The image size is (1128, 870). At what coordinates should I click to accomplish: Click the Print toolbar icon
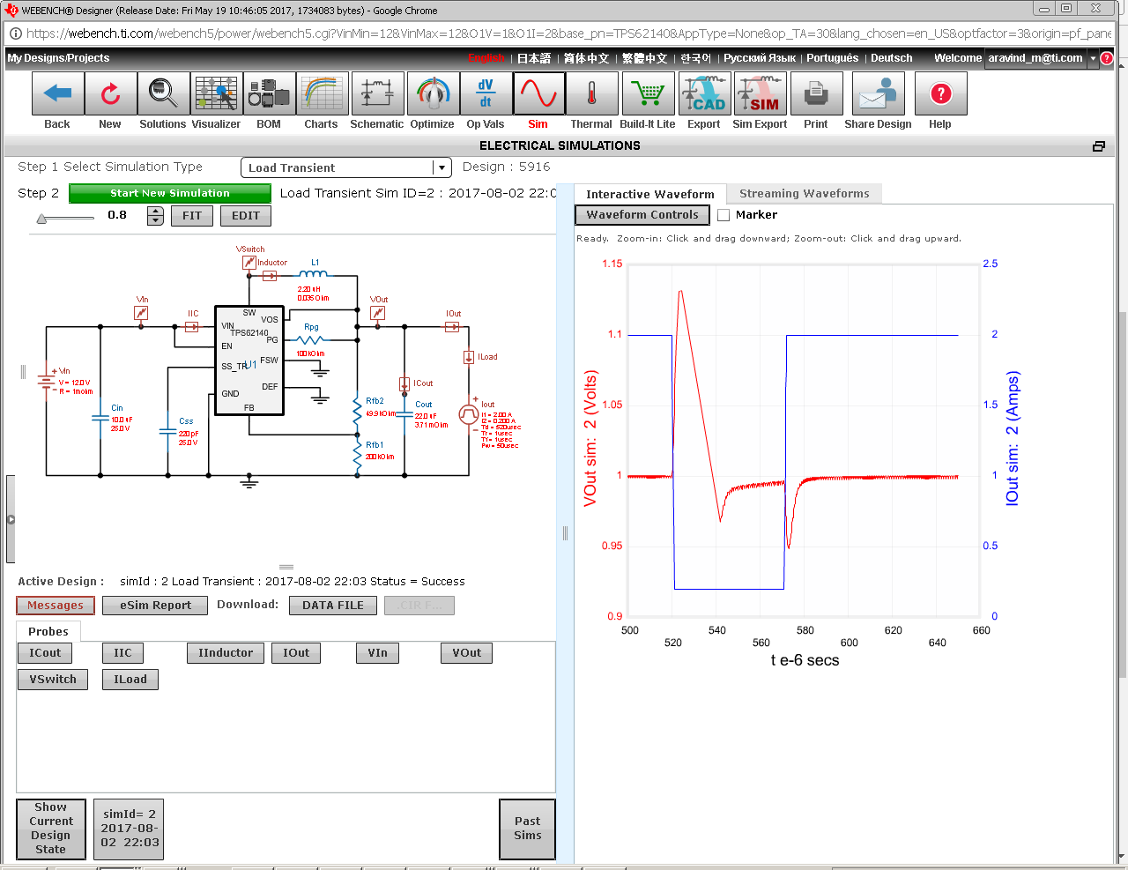(x=816, y=93)
